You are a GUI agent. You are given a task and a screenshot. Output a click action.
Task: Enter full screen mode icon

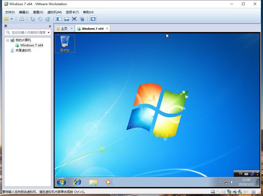click(74, 19)
